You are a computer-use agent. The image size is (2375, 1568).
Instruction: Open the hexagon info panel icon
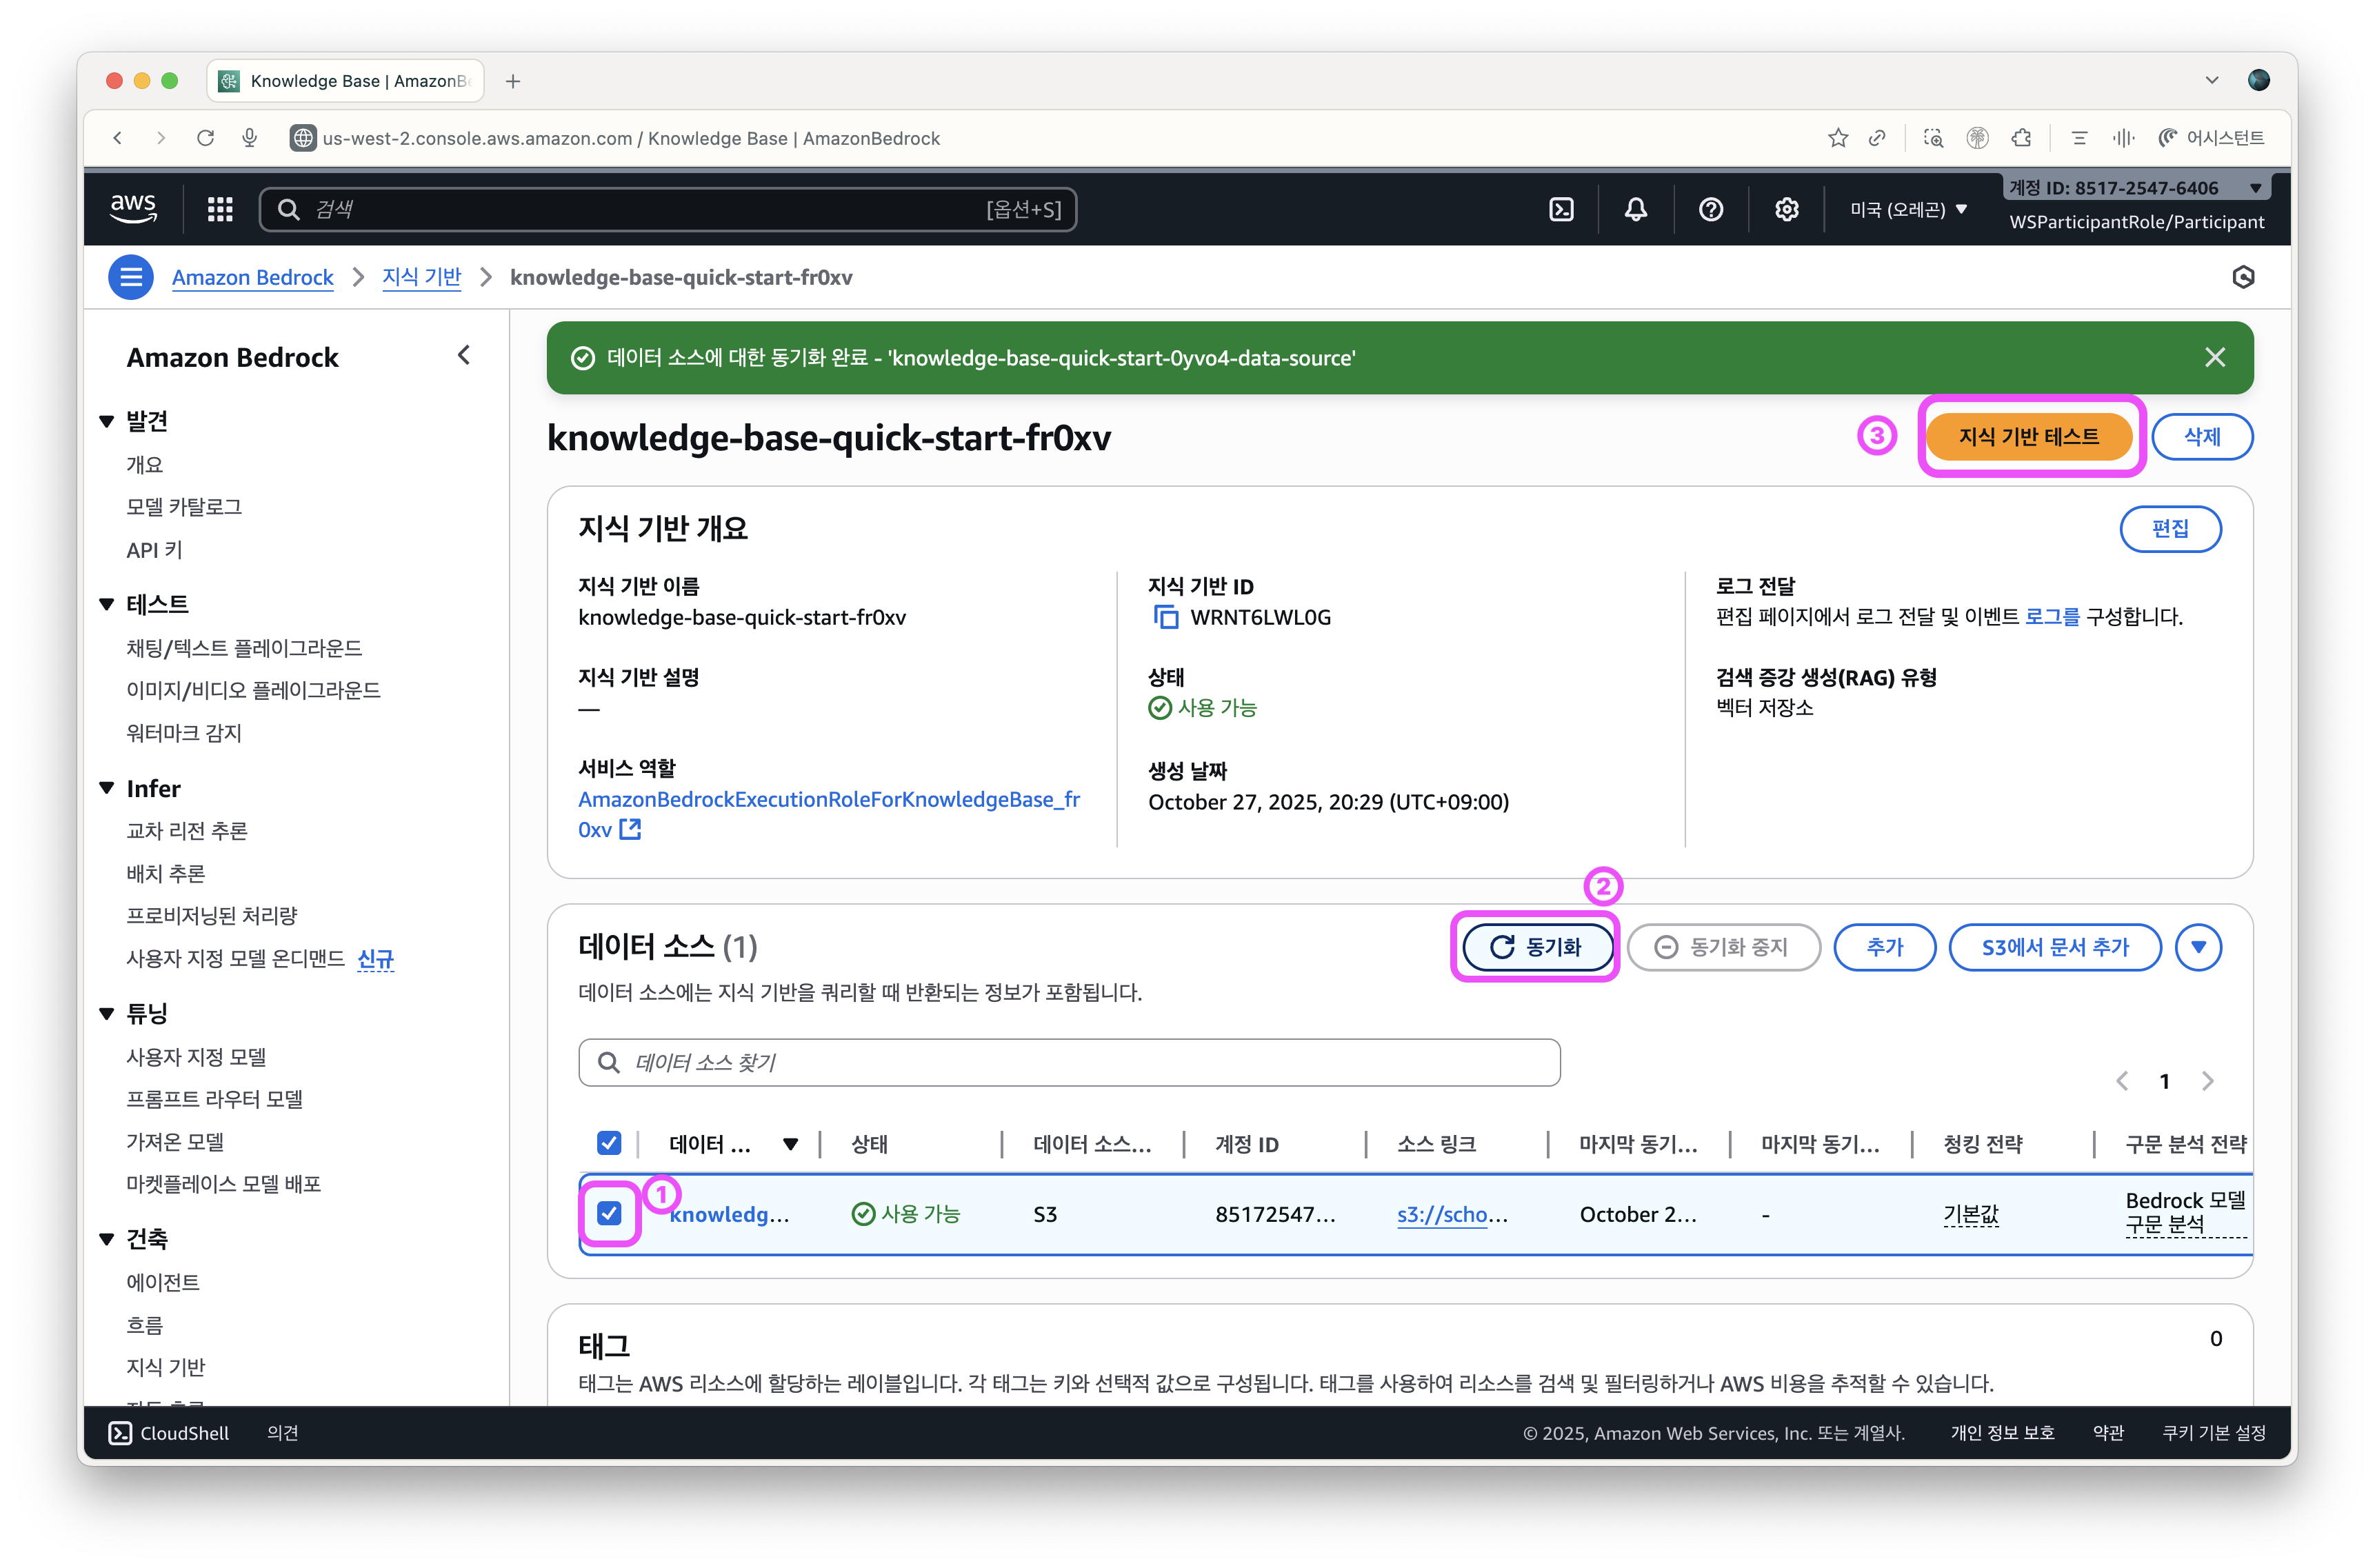2243,277
